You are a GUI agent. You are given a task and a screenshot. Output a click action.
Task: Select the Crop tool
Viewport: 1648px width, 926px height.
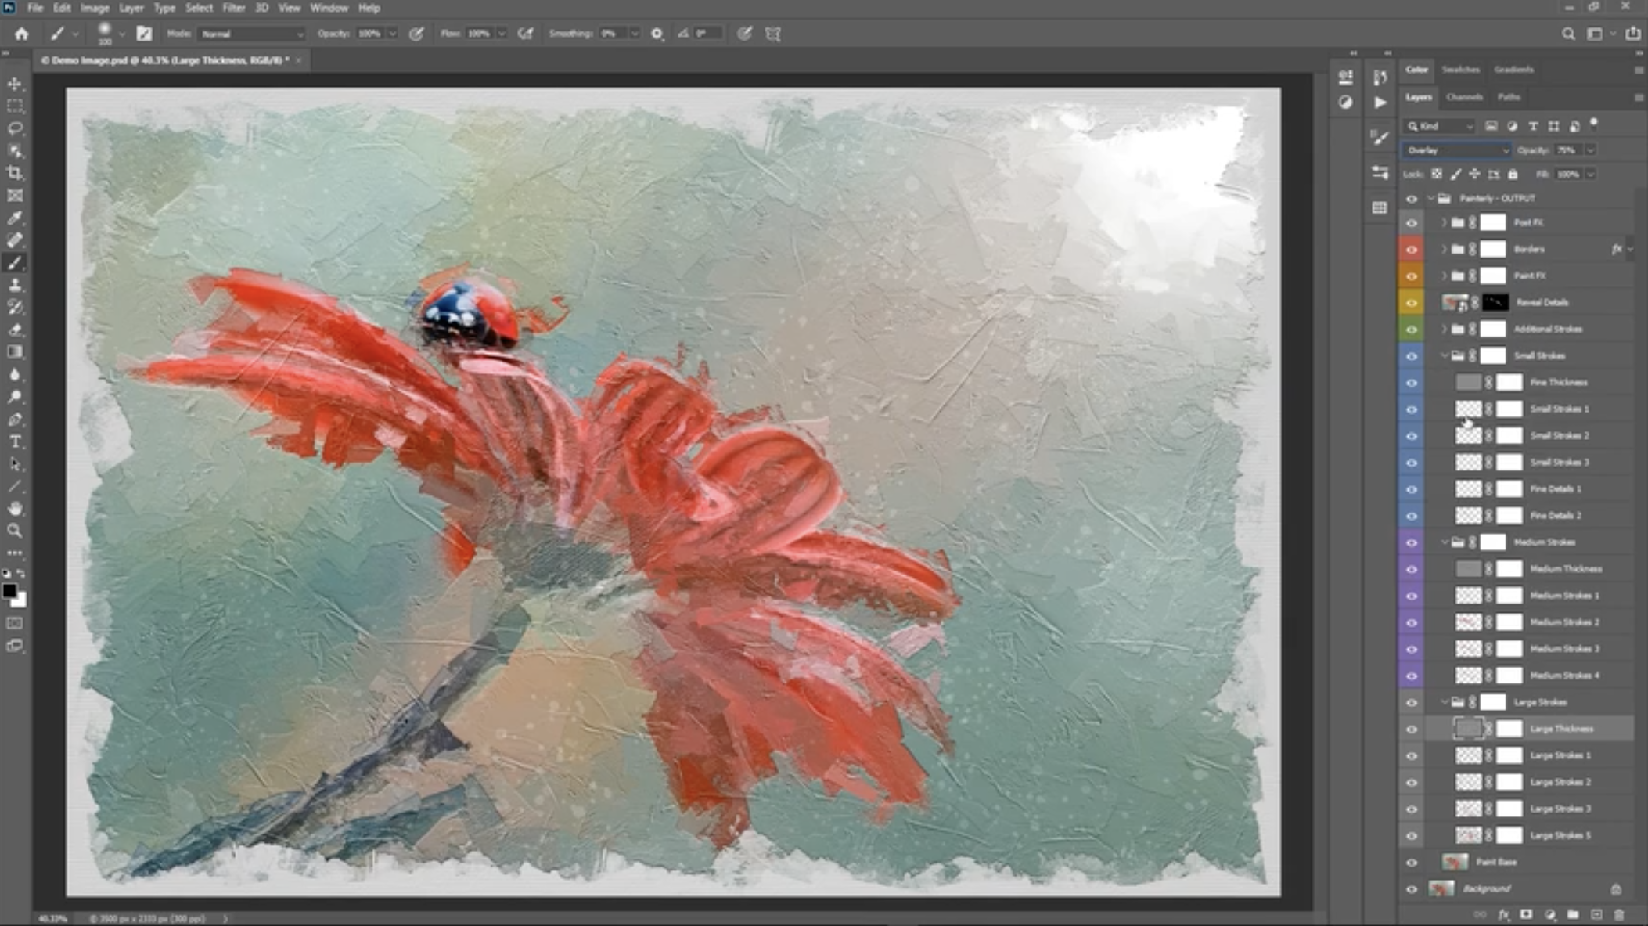click(15, 173)
